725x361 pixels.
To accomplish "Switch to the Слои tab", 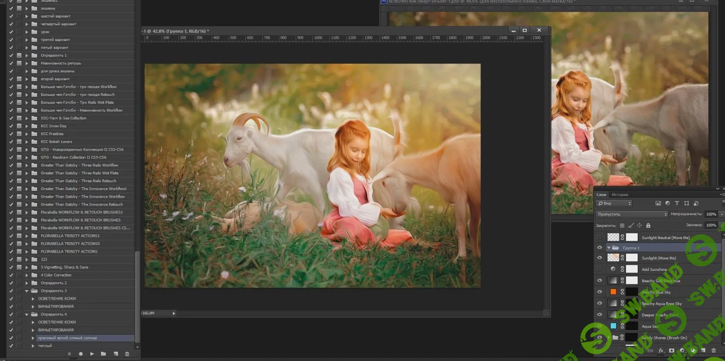I will click(x=601, y=195).
